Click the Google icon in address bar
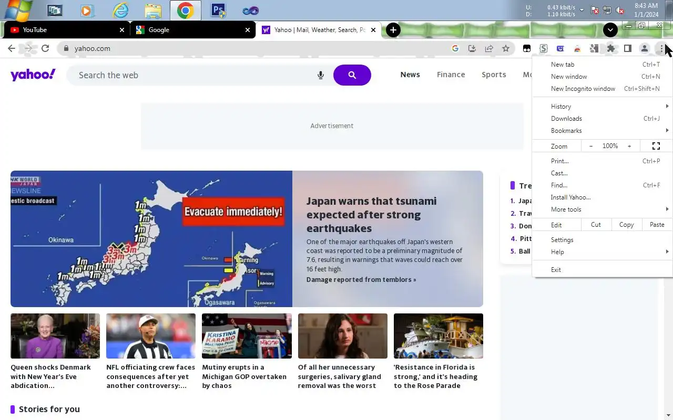Image resolution: width=673 pixels, height=420 pixels. coord(455,48)
